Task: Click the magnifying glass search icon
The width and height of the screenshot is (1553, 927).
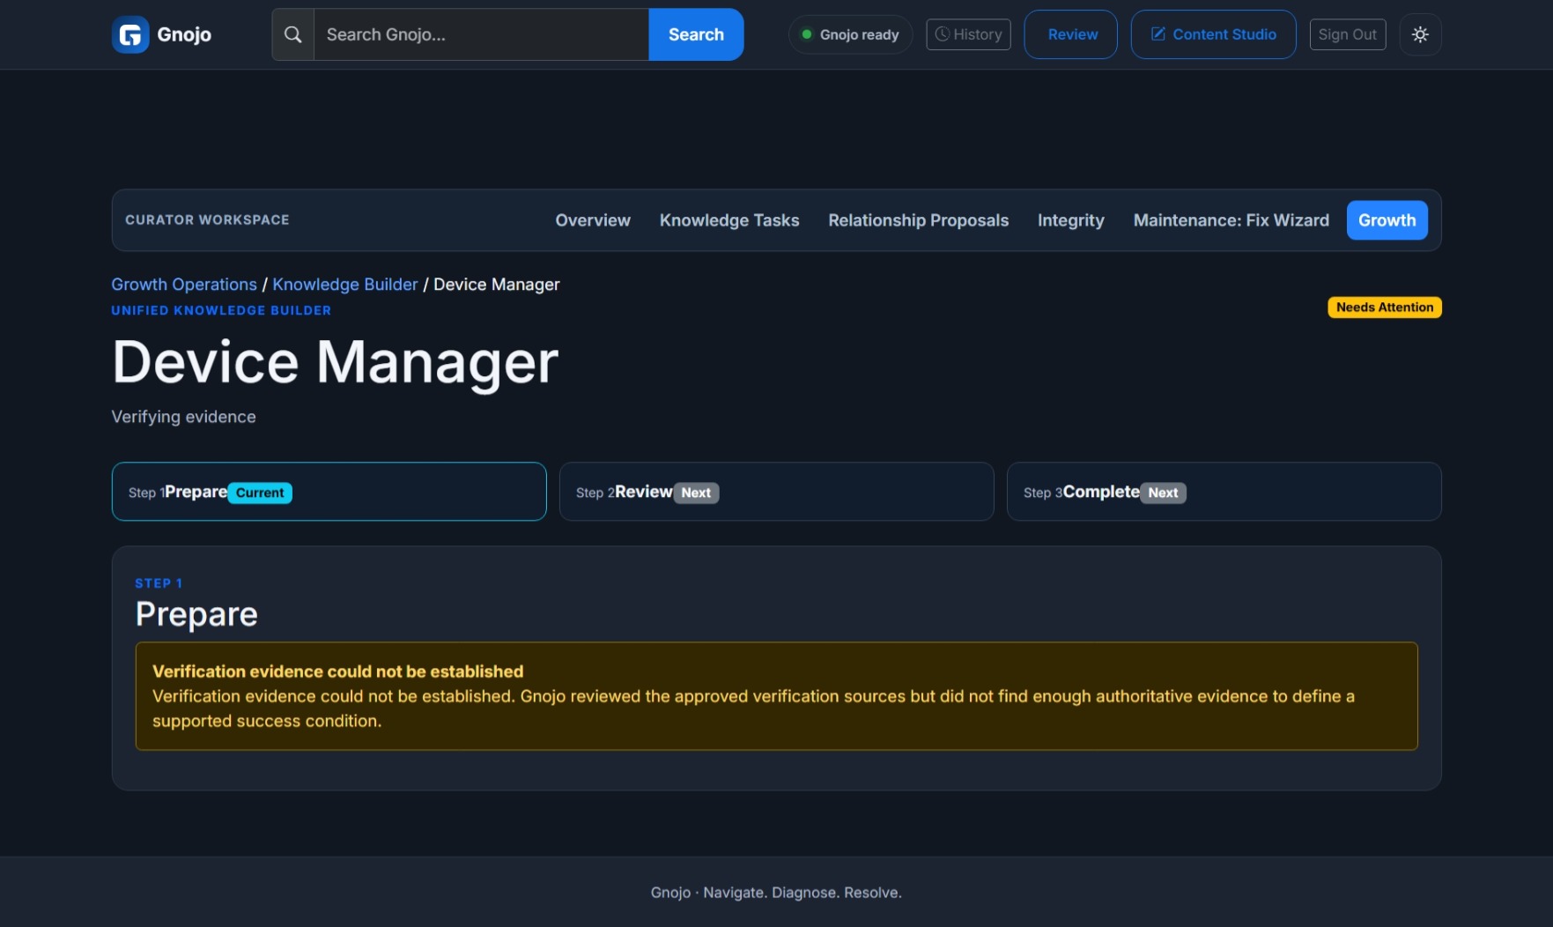Action: click(x=293, y=34)
